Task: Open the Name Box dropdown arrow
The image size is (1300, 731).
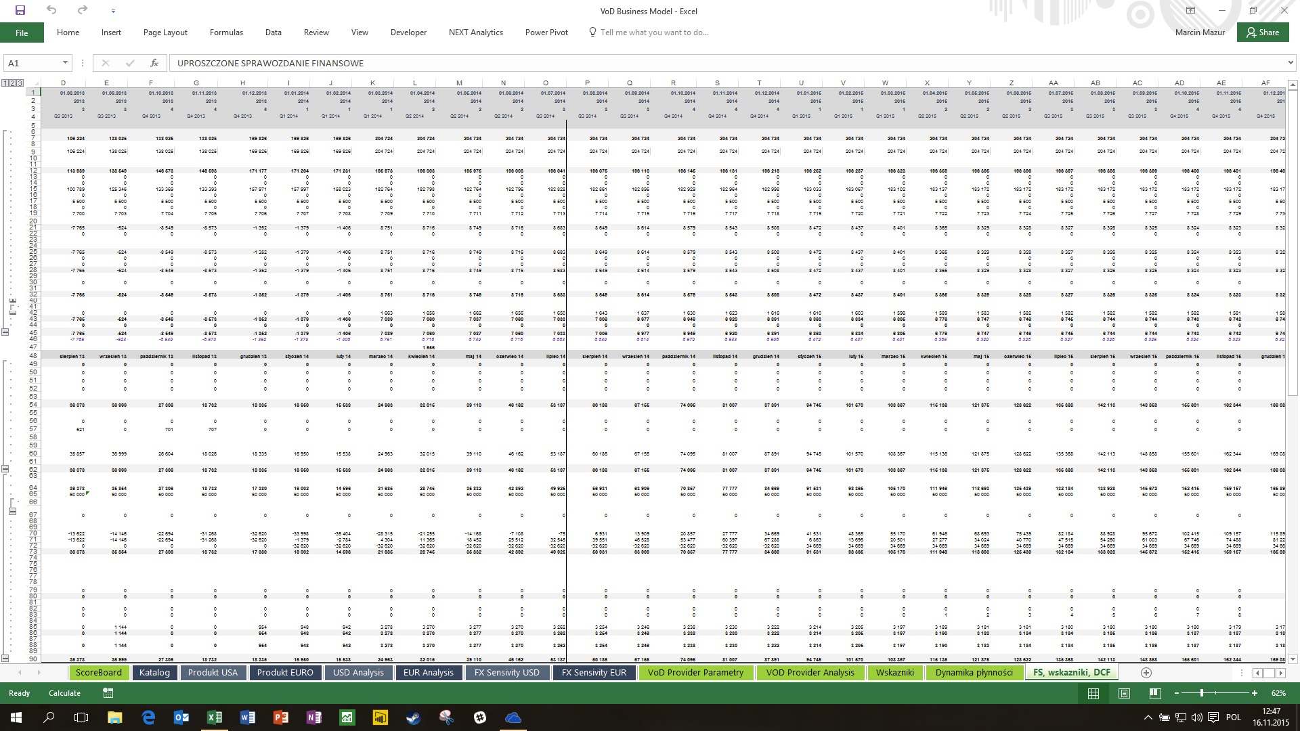Action: 65,63
